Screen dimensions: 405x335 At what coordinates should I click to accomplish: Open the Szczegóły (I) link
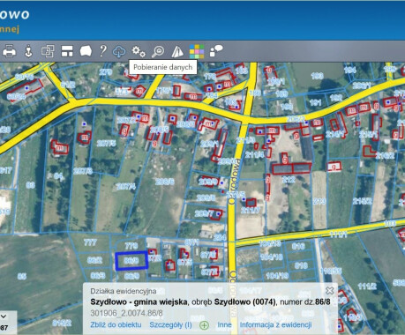170,324
